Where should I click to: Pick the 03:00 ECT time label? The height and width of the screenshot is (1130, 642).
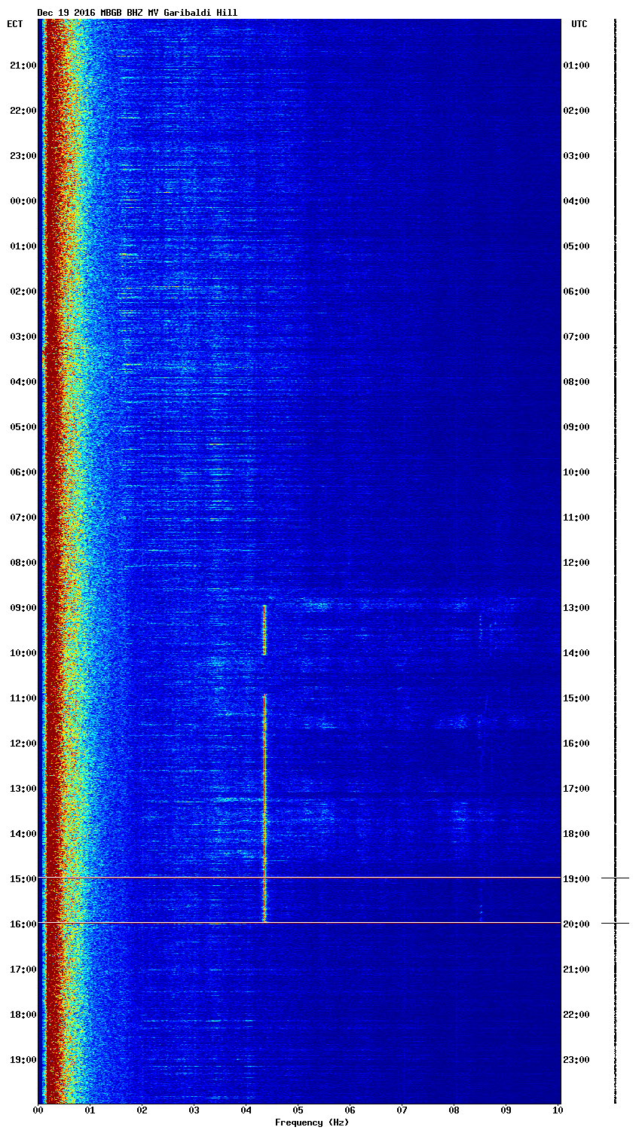(x=23, y=337)
